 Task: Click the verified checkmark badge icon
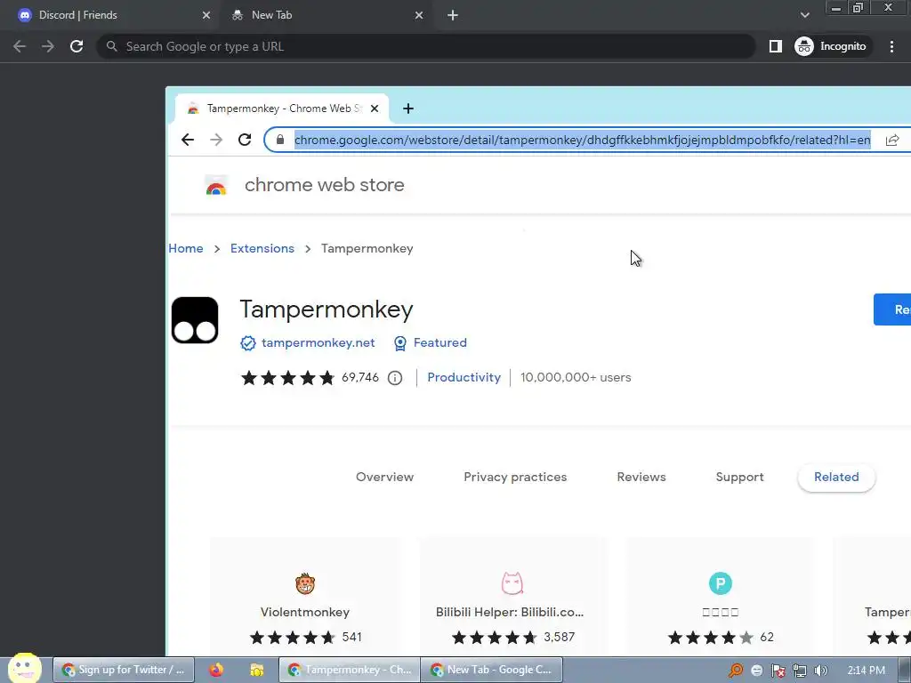point(248,343)
